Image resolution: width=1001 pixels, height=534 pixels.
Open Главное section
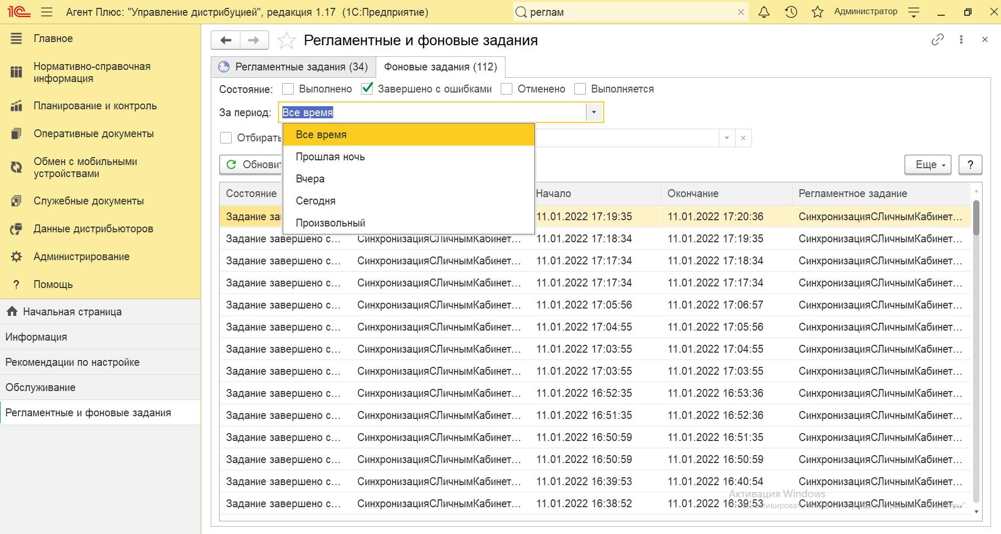[100, 38]
